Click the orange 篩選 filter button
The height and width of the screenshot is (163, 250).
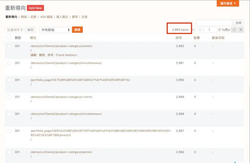[77, 29]
